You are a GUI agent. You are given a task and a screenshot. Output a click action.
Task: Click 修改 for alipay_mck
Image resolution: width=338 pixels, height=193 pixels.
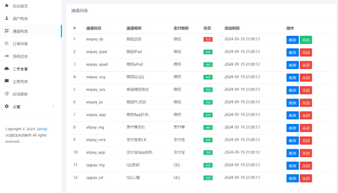click(x=292, y=141)
